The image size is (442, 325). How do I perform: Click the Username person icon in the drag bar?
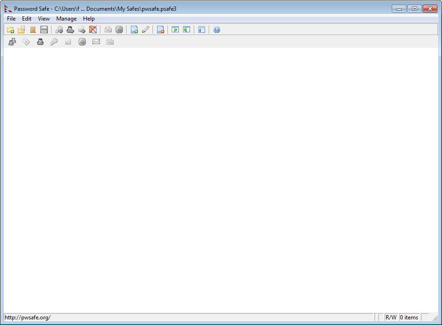pyautogui.click(x=40, y=42)
